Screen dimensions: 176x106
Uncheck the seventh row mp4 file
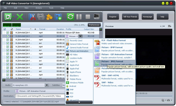point(8,54)
